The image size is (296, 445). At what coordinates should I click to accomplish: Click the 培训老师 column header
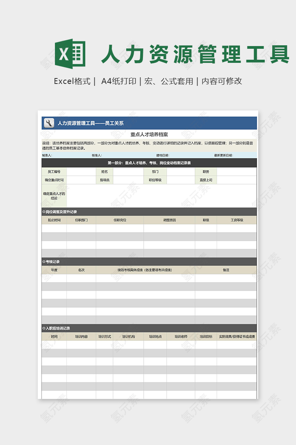coord(181,336)
